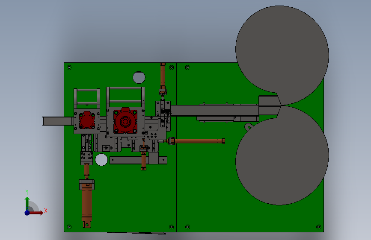Select the handle frame above large red block
The height and width of the screenshot is (240, 371).
click(125, 97)
